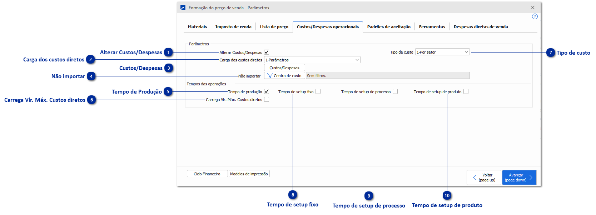Click the Custos/Despesas button
The width and height of the screenshot is (596, 215).
point(284,68)
